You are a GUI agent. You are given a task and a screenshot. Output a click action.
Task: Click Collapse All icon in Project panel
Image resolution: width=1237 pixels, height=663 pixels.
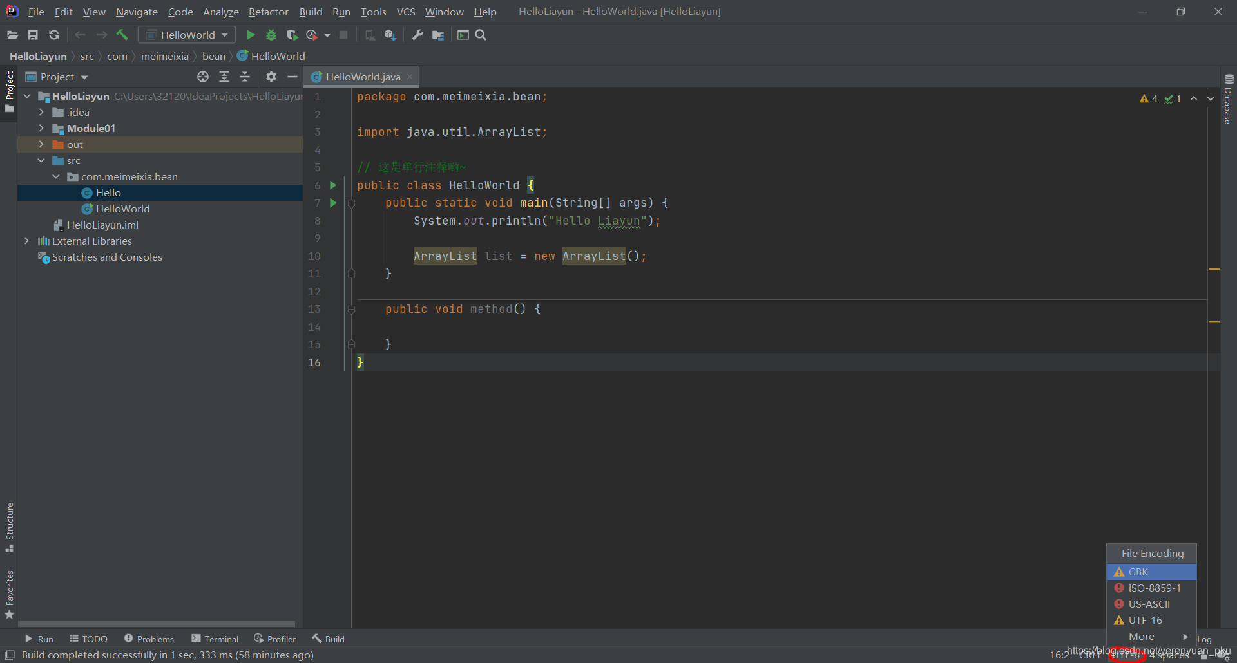pos(245,77)
